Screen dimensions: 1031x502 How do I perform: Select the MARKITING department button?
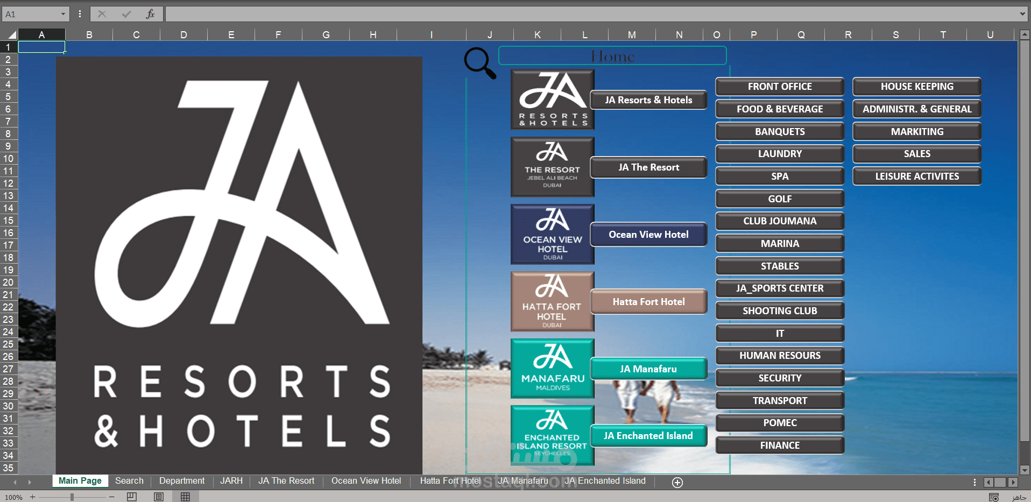click(917, 132)
